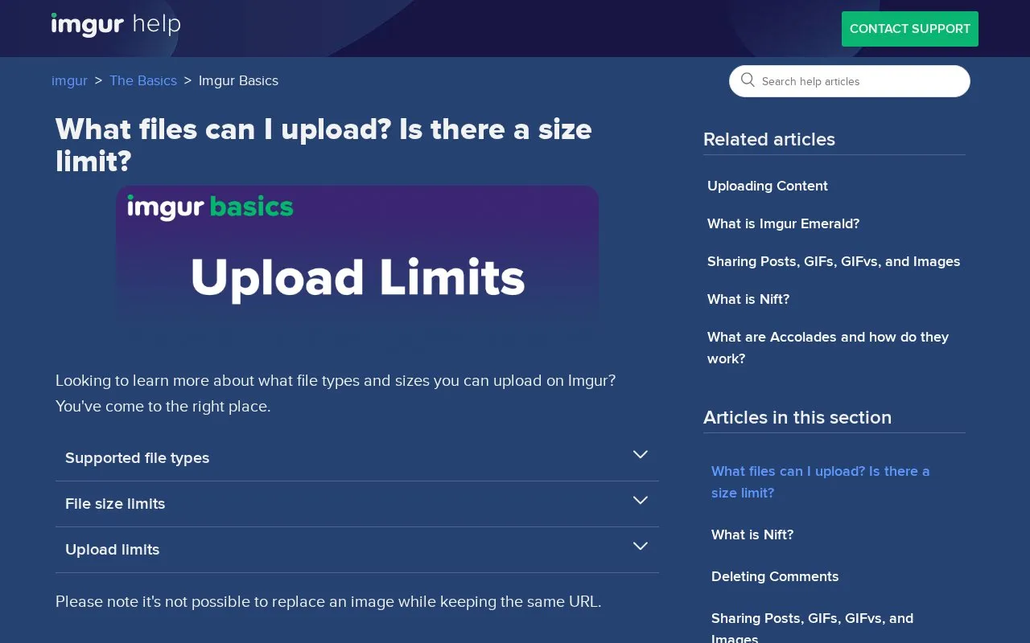Open What is Nift? under Related articles
Viewport: 1030px width, 643px height.
point(748,299)
